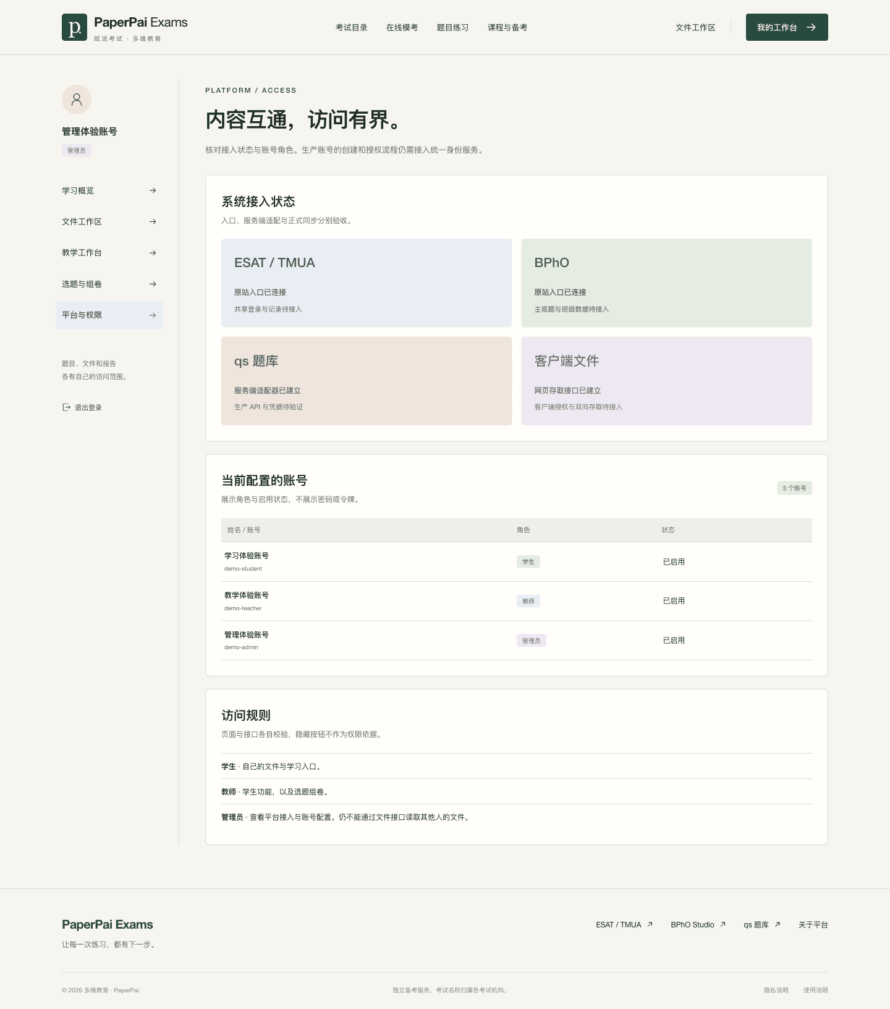This screenshot has height=1009, width=890.
Task: Open footer link 关于平台
Action: coord(813,925)
